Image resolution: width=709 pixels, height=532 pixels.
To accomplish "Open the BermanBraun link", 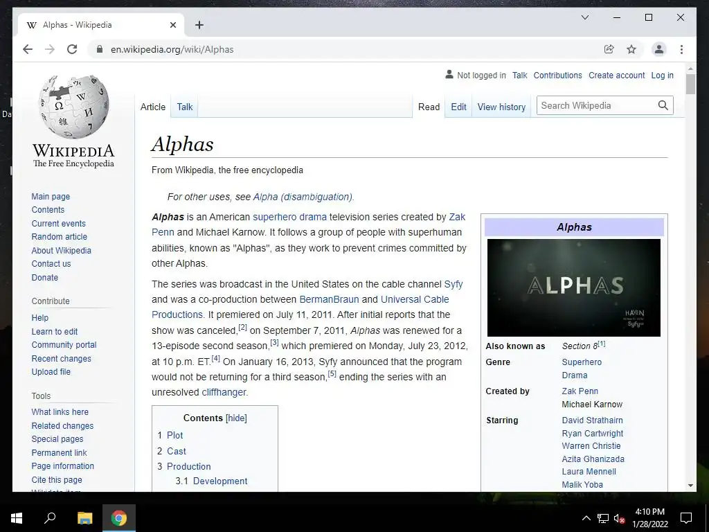I will 329,299.
